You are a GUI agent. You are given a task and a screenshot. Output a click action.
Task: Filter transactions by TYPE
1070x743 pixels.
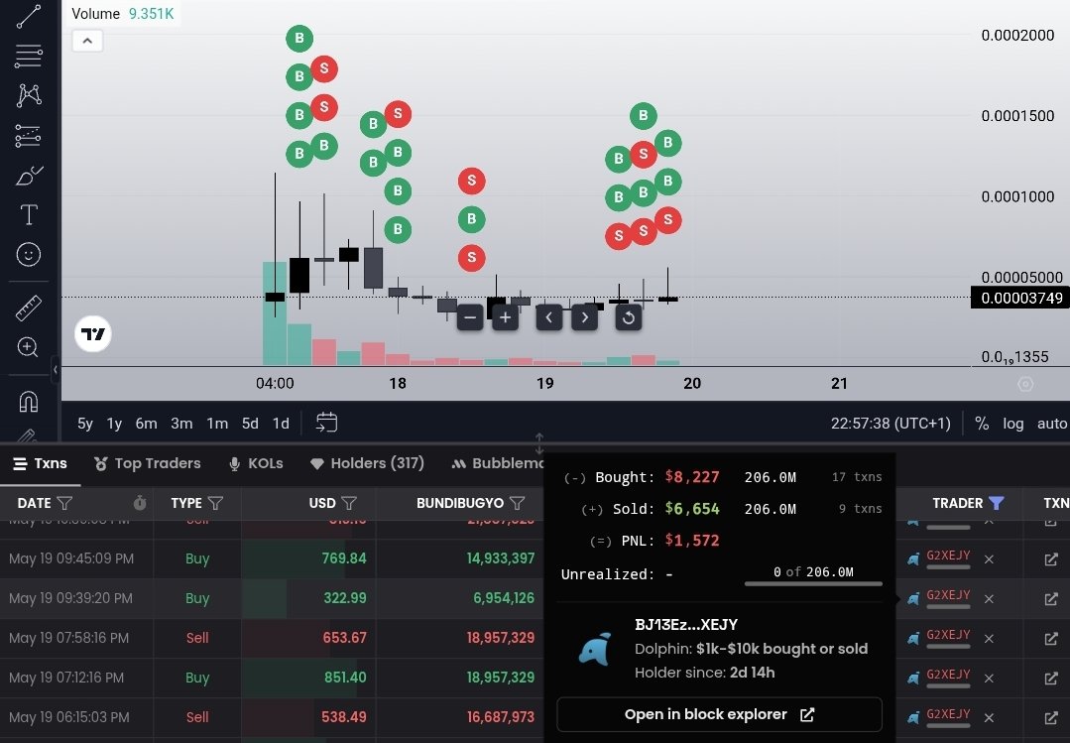coord(215,503)
